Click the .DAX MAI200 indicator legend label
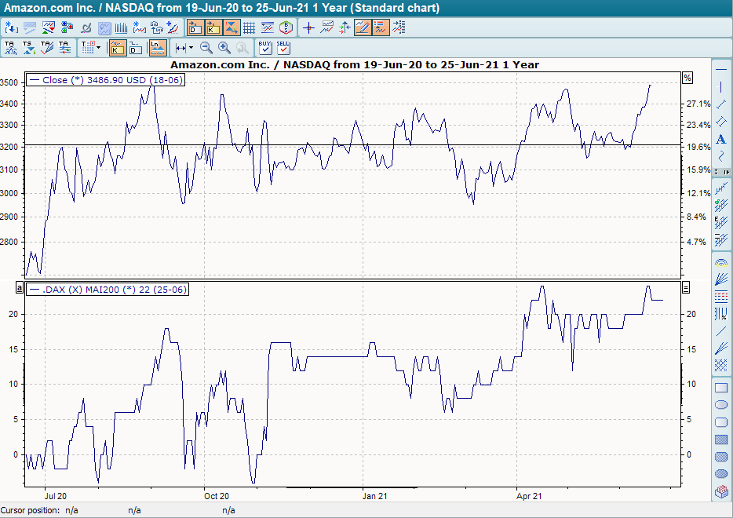Viewport: 733px width, 518px height. coord(108,290)
